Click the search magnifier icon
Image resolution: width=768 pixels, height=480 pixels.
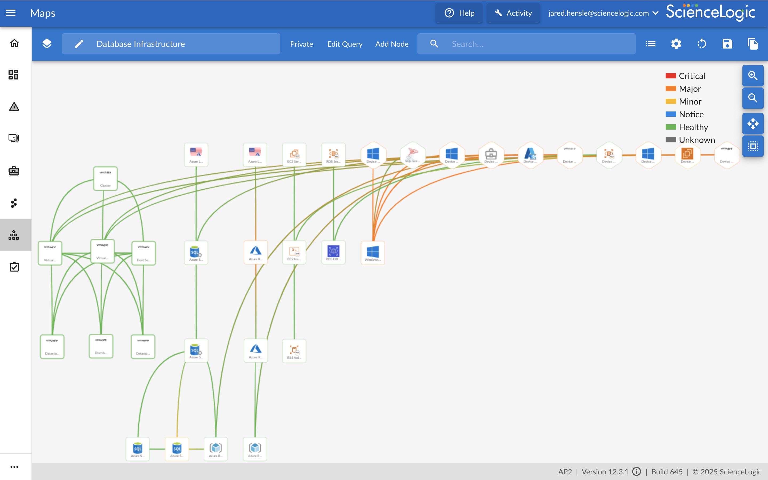coord(434,44)
